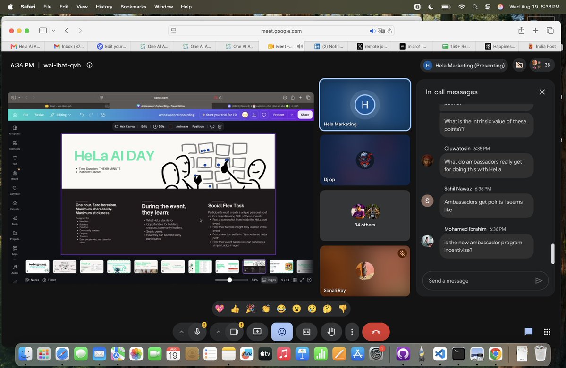Raise your hand in the meeting

coord(331,332)
